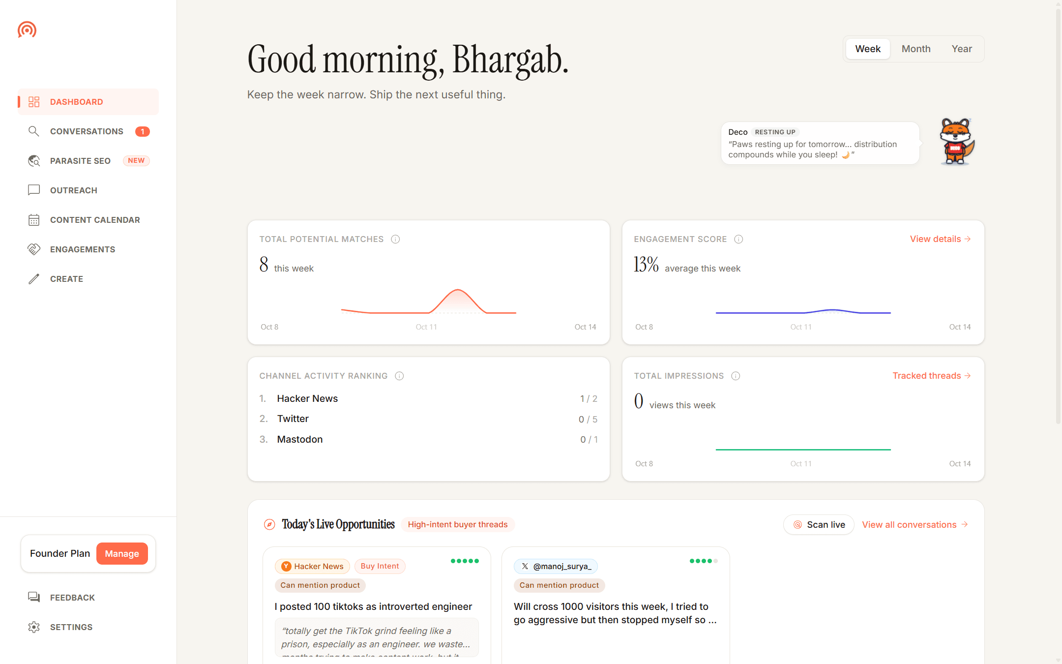This screenshot has height=664, width=1062.
Task: Open Parasite SEO from its globe icon
Action: pos(34,161)
